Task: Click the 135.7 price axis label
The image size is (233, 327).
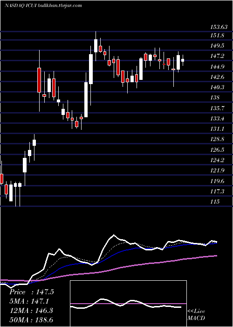Action: [x=217, y=108]
